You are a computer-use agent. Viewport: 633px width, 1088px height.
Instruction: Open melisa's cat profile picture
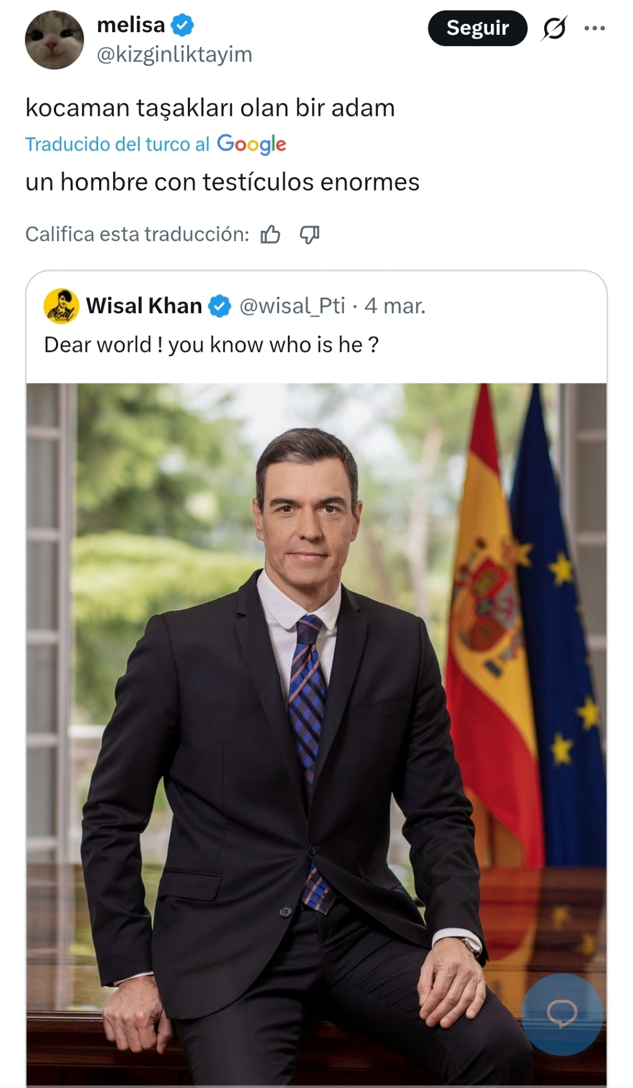coord(54,40)
